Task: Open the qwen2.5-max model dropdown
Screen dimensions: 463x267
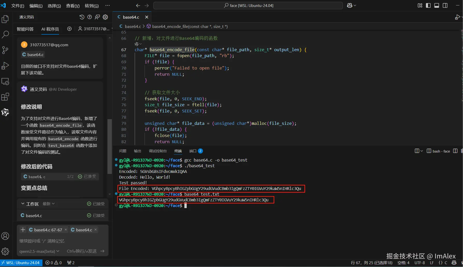Action: click(x=39, y=251)
